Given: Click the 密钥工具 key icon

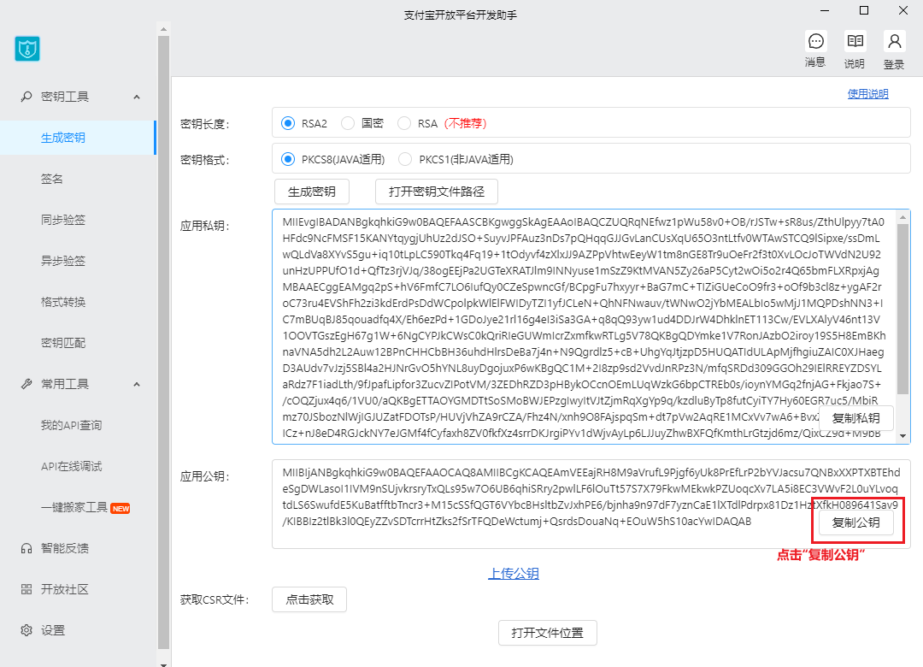Looking at the screenshot, I should click(26, 97).
